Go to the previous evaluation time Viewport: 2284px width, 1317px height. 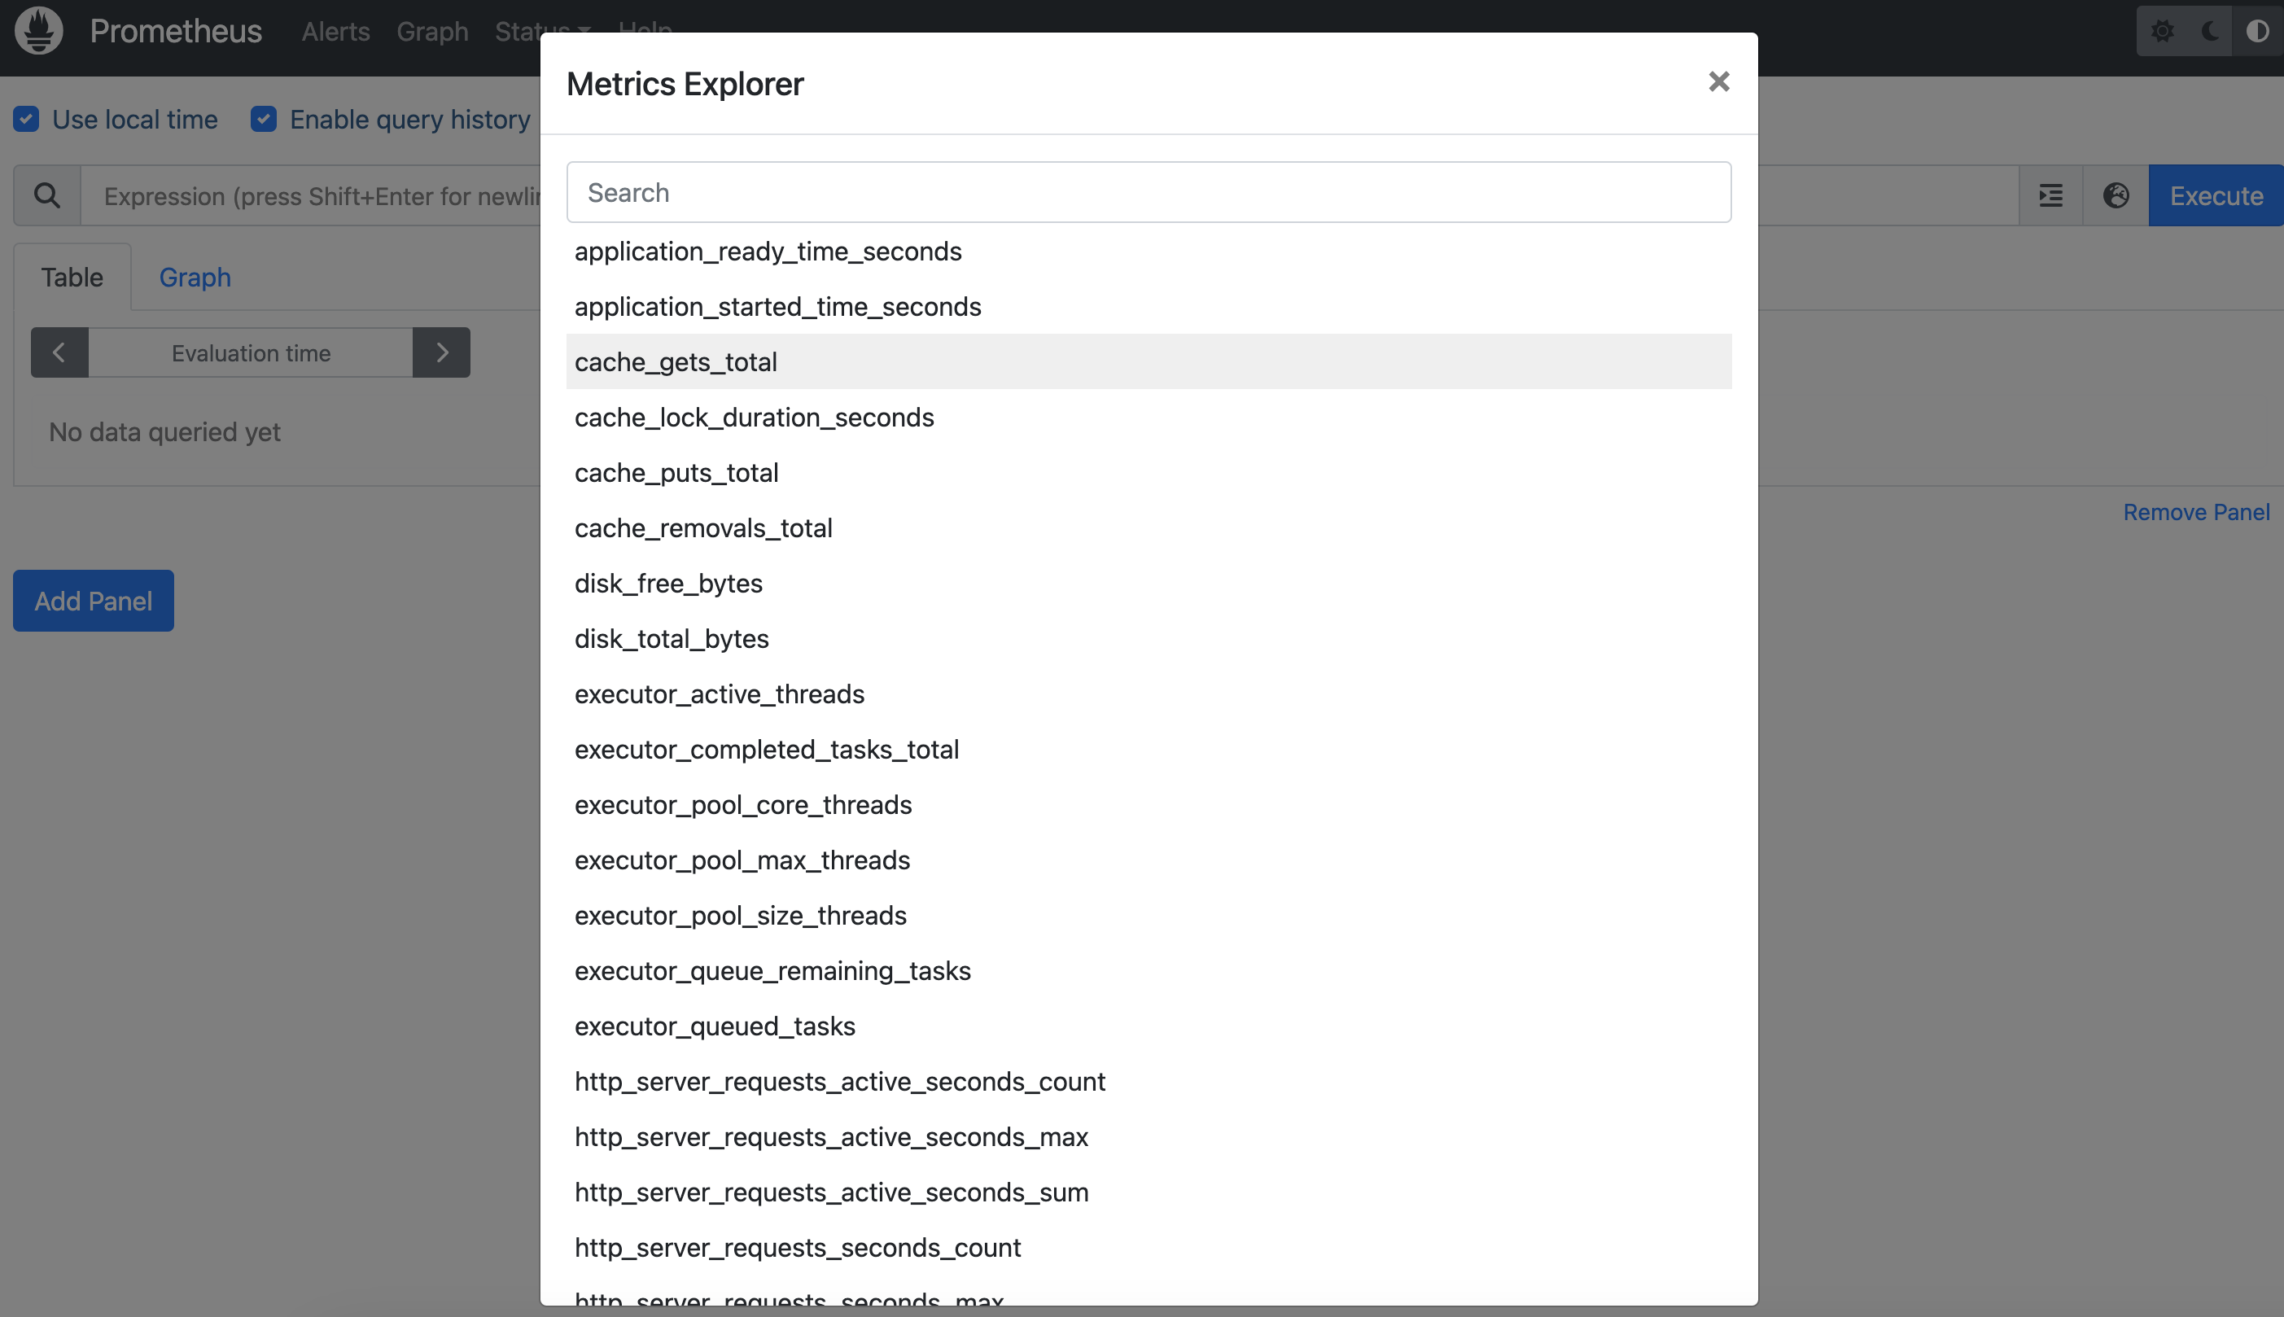click(x=59, y=352)
